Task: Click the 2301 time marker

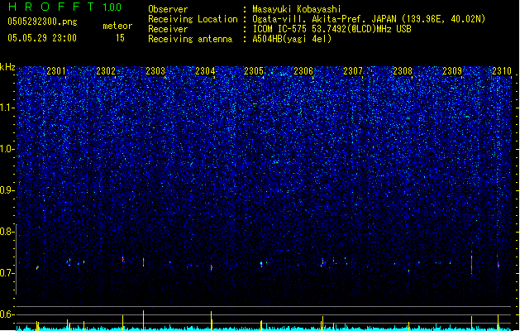Action: [56, 71]
